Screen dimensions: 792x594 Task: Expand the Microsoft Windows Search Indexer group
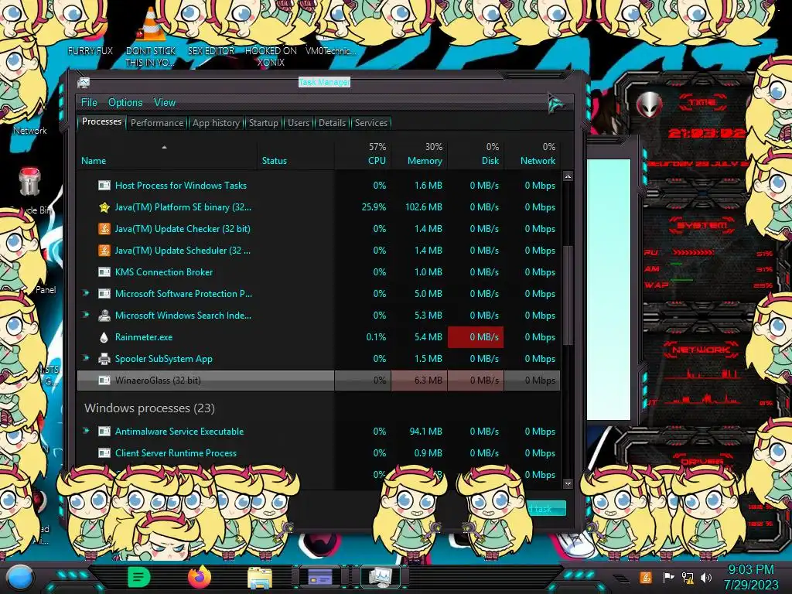[x=86, y=315]
